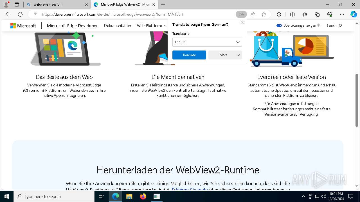
Task: Open taskbar app next to Firefox
Action: pos(157,196)
